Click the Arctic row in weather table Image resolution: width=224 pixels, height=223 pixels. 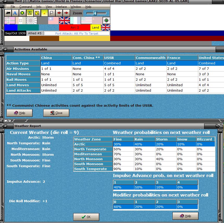point(144,144)
